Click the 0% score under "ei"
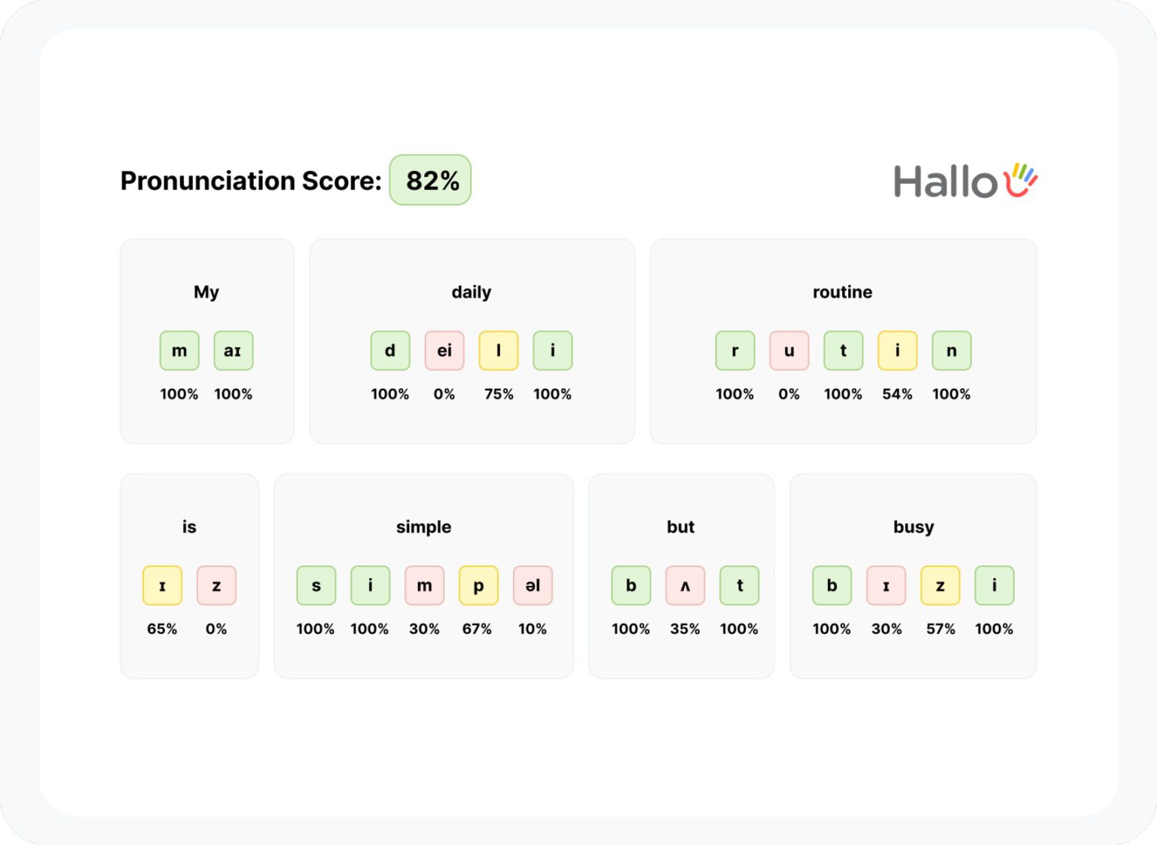The width and height of the screenshot is (1157, 845). tap(444, 393)
